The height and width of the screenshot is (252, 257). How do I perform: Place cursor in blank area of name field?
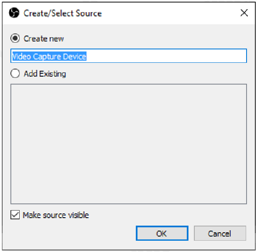coord(165,56)
